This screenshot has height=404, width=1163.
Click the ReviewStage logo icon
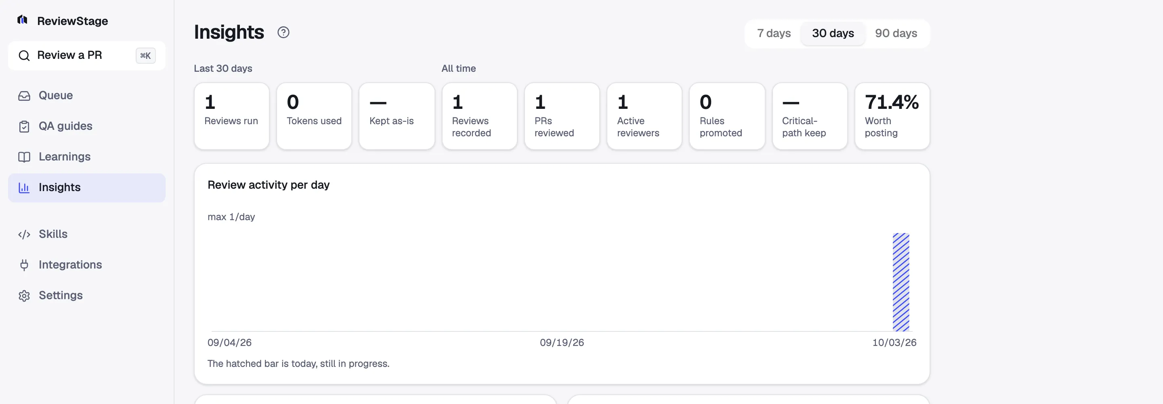point(22,20)
